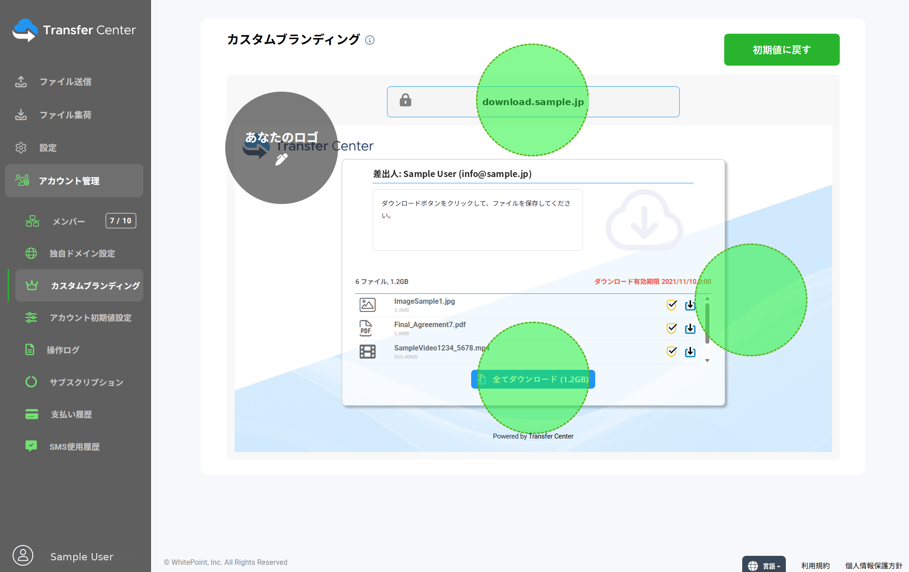The height and width of the screenshot is (572, 909).
Task: Click the info icon beside カスタムブランディング title
Action: click(370, 40)
